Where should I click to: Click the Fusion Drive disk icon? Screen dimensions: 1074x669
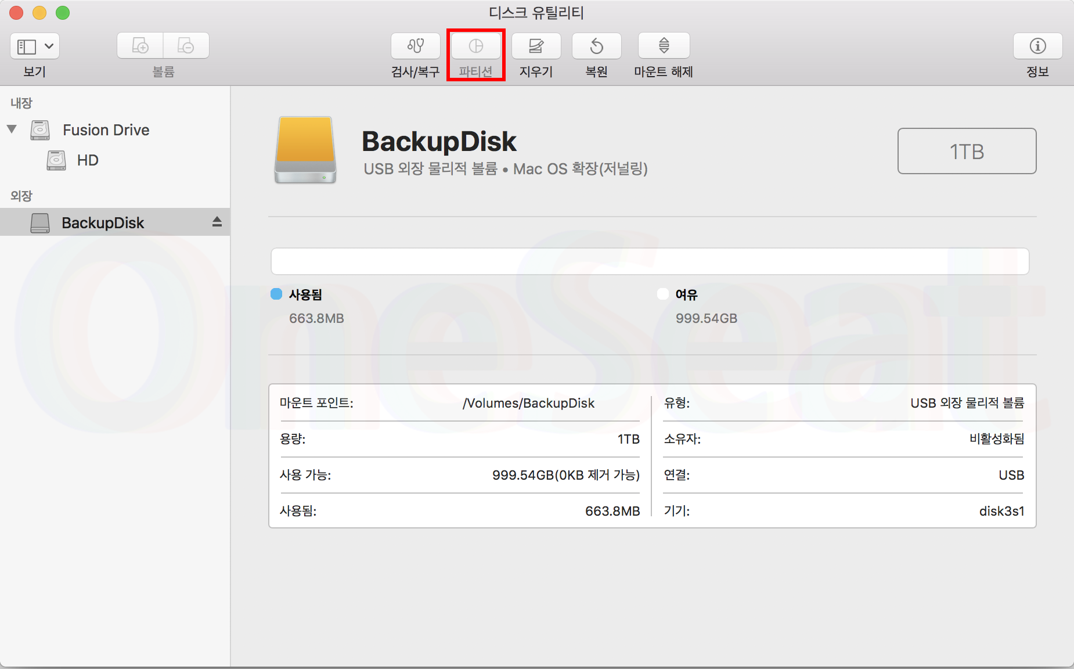(40, 130)
